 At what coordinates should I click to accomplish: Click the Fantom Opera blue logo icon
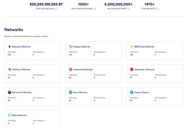point(132,92)
